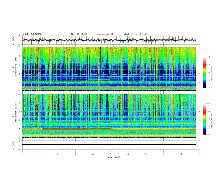Click the 'Time (min)' axis label
This screenshot has height=173, width=224.
(113, 157)
